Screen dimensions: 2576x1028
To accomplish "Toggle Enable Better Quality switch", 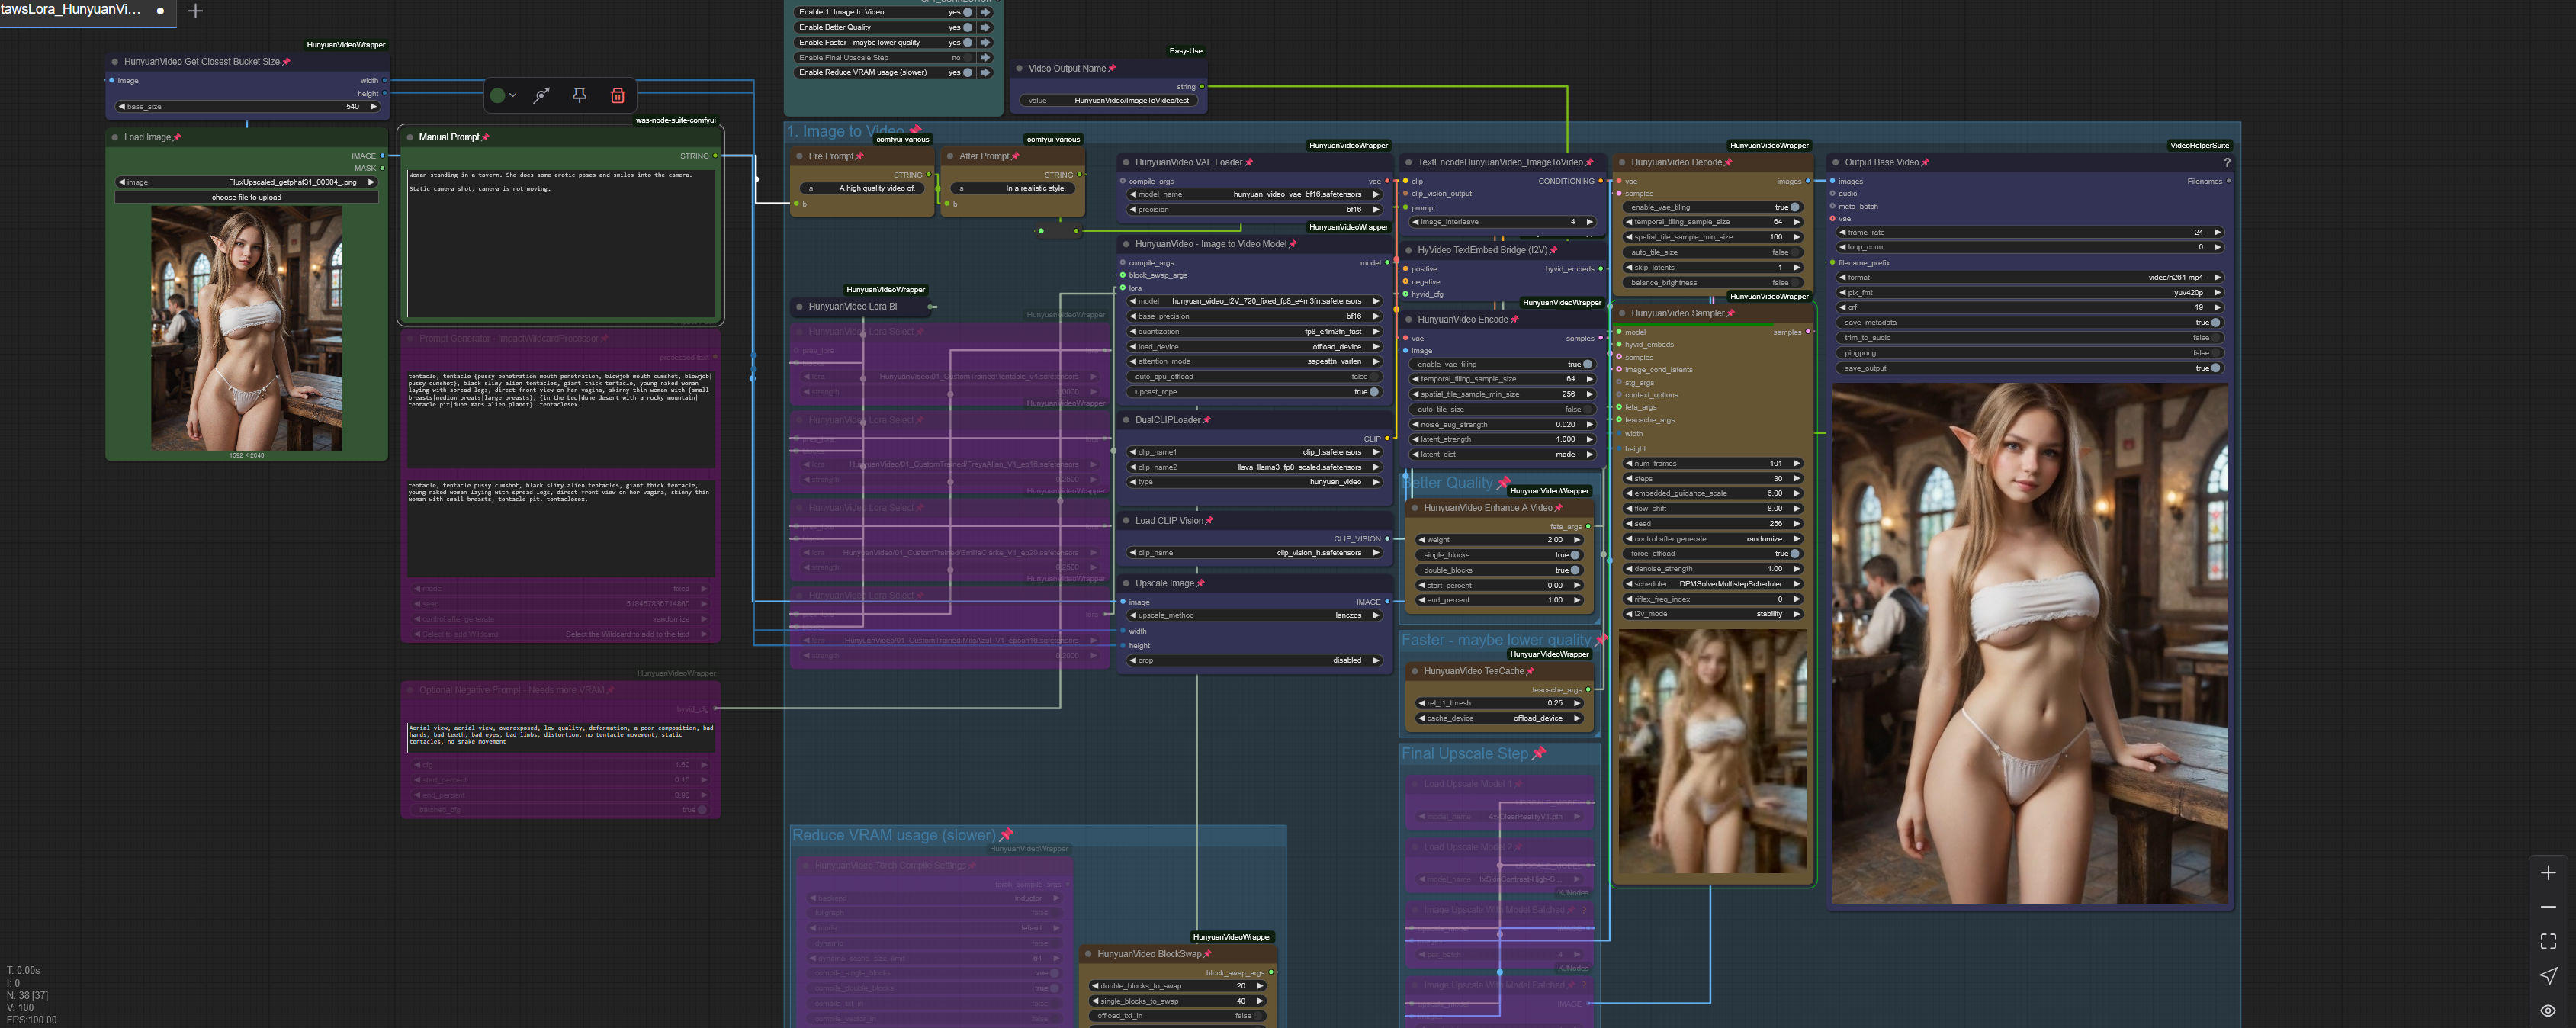I will [968, 27].
